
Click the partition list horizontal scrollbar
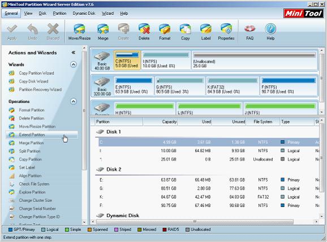[x=195, y=222]
